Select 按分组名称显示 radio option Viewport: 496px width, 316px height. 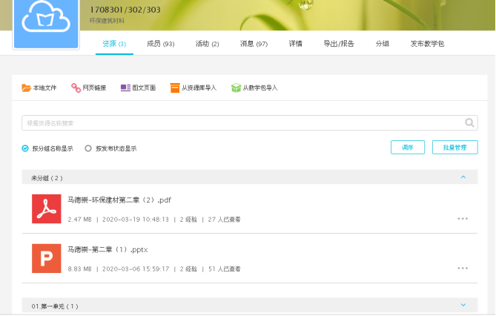pos(25,148)
